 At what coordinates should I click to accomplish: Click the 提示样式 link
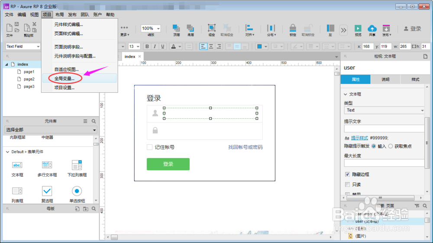point(359,138)
